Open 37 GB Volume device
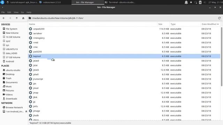Viewport: 223px width, 125px height. pyautogui.click(x=13, y=57)
